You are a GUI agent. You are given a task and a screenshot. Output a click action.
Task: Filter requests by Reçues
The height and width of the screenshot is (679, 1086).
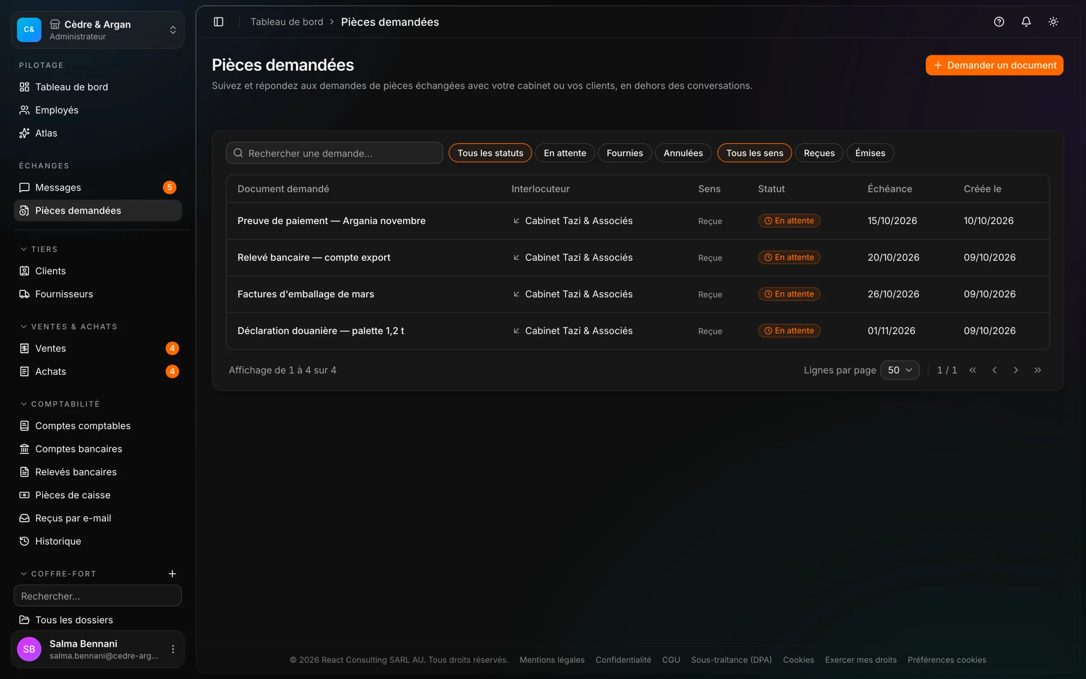[819, 153]
